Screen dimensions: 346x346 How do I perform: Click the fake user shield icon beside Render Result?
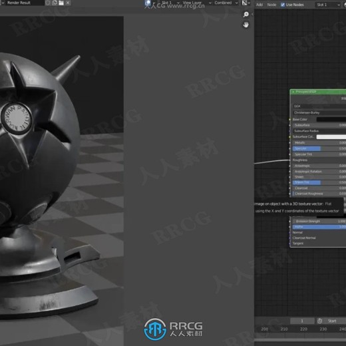[48, 3]
